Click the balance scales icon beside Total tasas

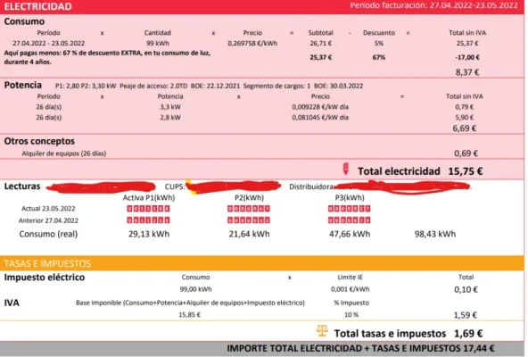point(322,331)
